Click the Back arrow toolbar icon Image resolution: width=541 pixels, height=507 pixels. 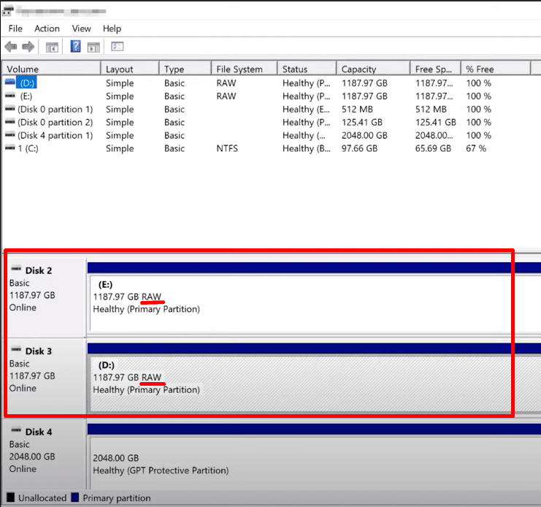11,46
